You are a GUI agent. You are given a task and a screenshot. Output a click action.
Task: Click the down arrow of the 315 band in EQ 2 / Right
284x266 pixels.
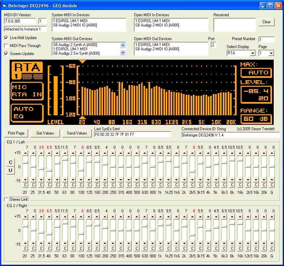coord(121,243)
